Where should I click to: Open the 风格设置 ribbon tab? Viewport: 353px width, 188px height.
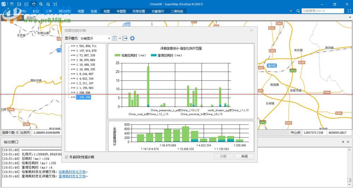click(x=139, y=11)
